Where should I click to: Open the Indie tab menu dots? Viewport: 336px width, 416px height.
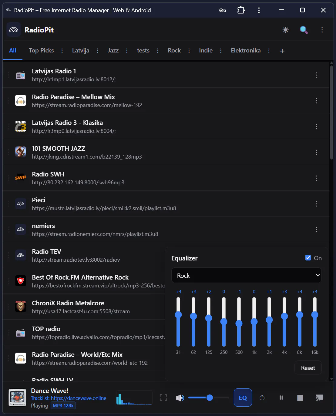pyautogui.click(x=221, y=51)
